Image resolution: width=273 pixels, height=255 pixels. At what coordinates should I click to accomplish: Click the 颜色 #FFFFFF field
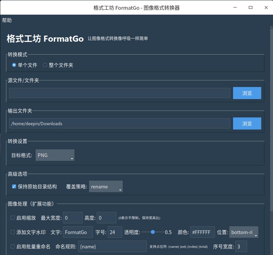[x=203, y=232]
